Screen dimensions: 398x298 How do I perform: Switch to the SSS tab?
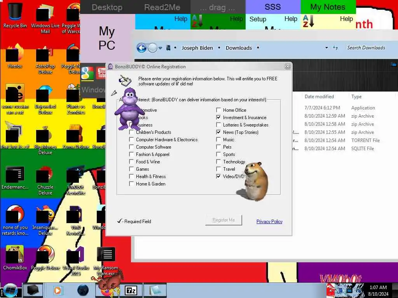[272, 7]
